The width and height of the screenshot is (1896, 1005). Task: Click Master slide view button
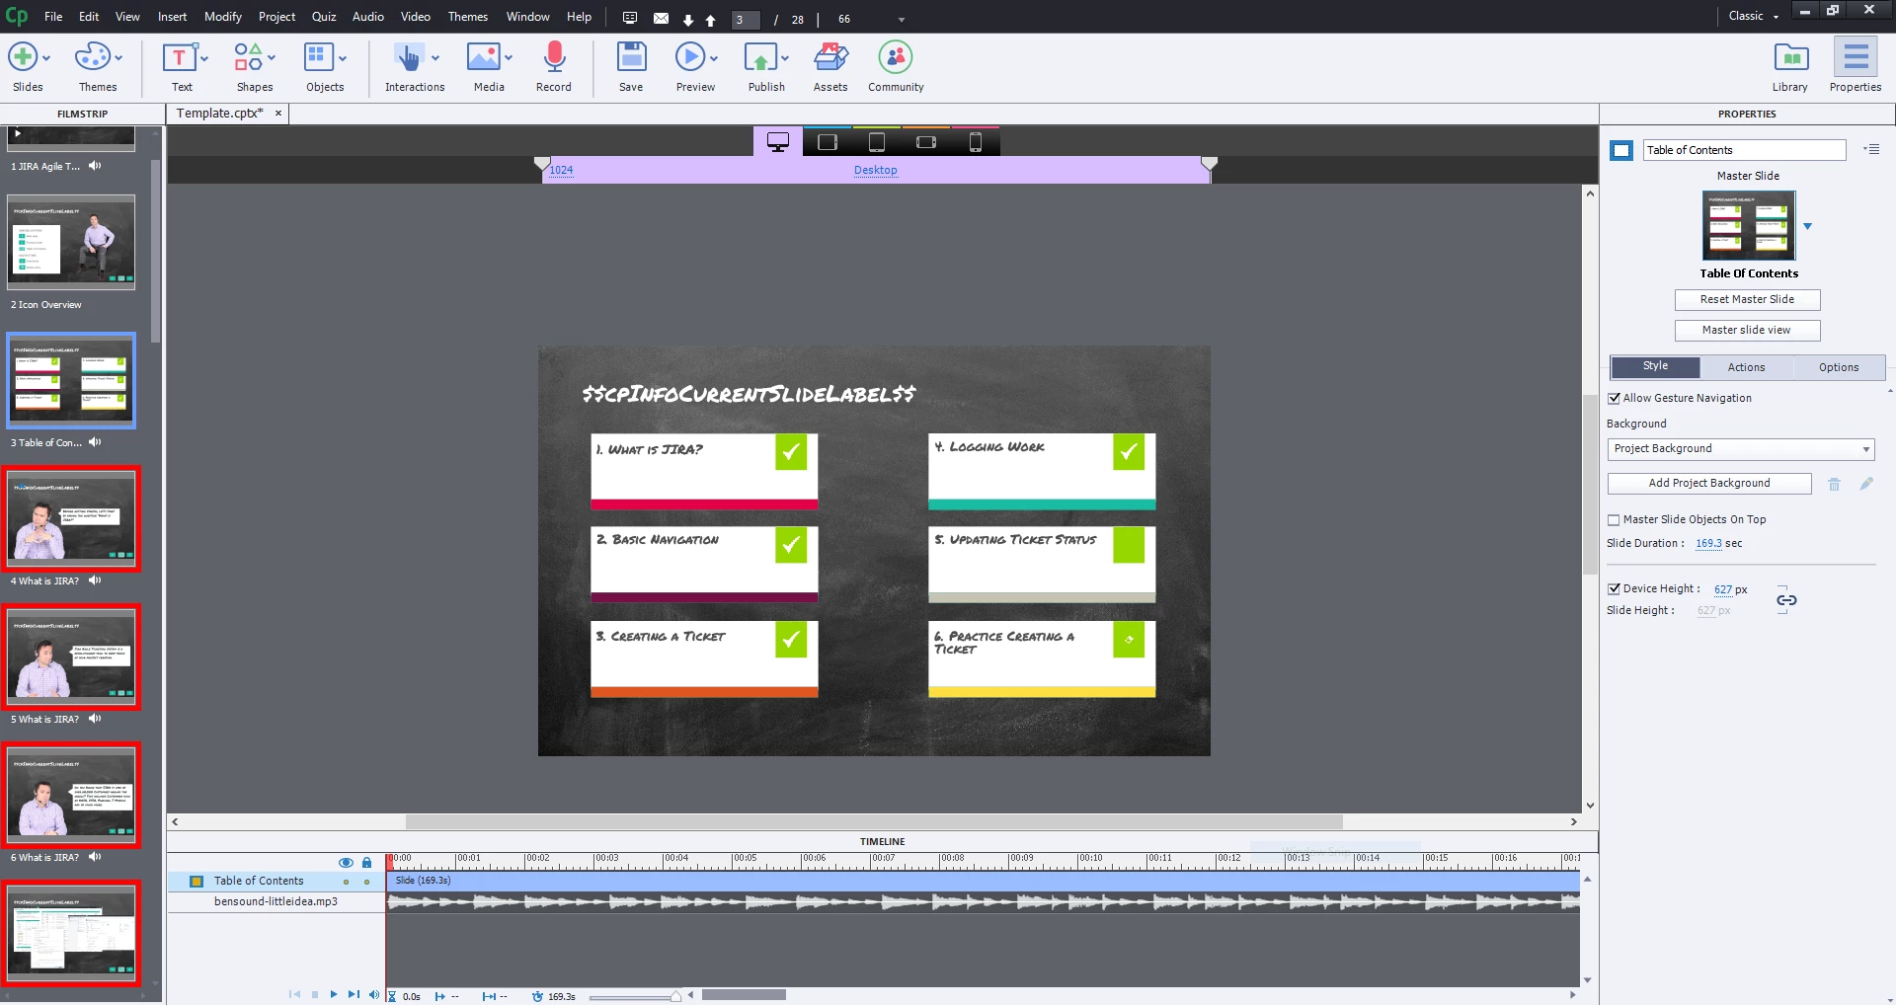click(x=1747, y=331)
